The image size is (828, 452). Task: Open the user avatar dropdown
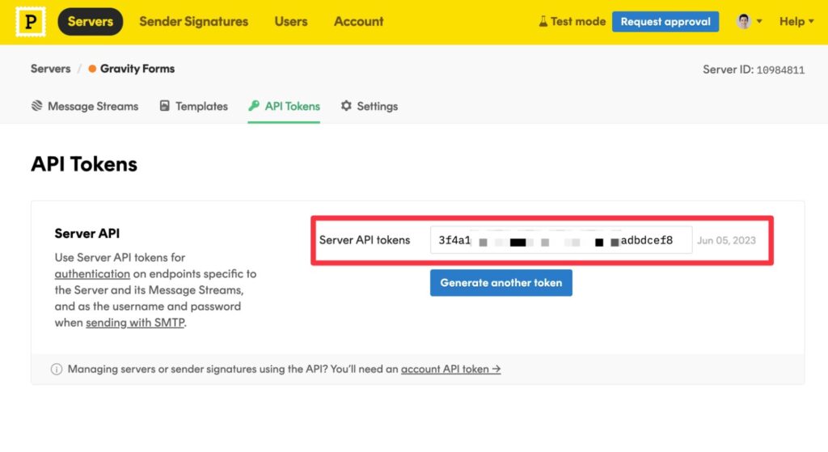(x=749, y=22)
